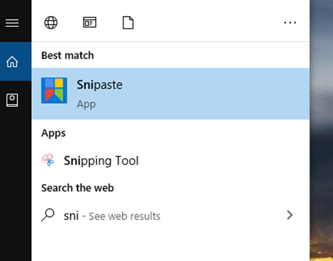Click the colorful Snipaste app icon
Viewport: 333px width, 261px height.
pyautogui.click(x=54, y=90)
